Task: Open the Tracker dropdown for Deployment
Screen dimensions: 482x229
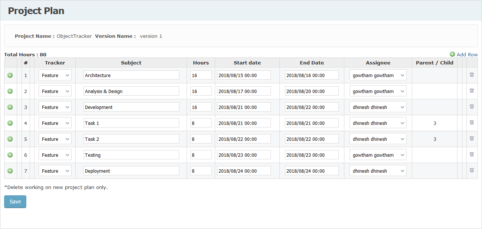Action: coord(55,170)
